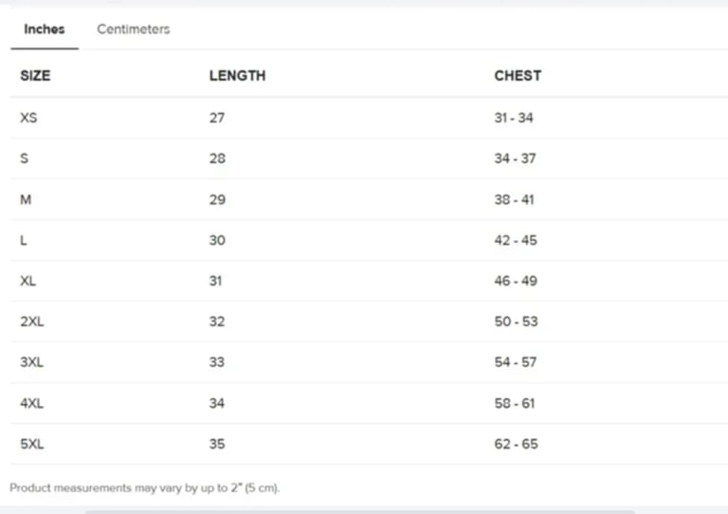
Task: Click the product measurements disclaimer text
Action: pos(145,488)
